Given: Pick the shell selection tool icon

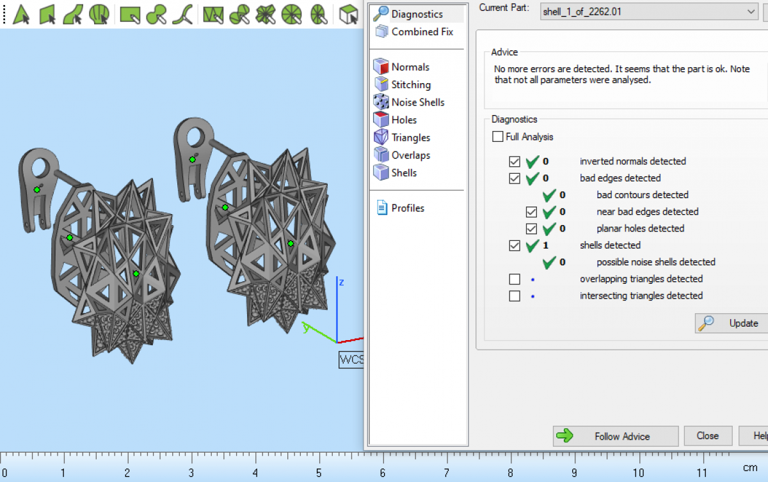Looking at the screenshot, I should (99, 13).
